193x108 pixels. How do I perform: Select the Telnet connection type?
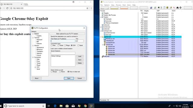point(58,45)
